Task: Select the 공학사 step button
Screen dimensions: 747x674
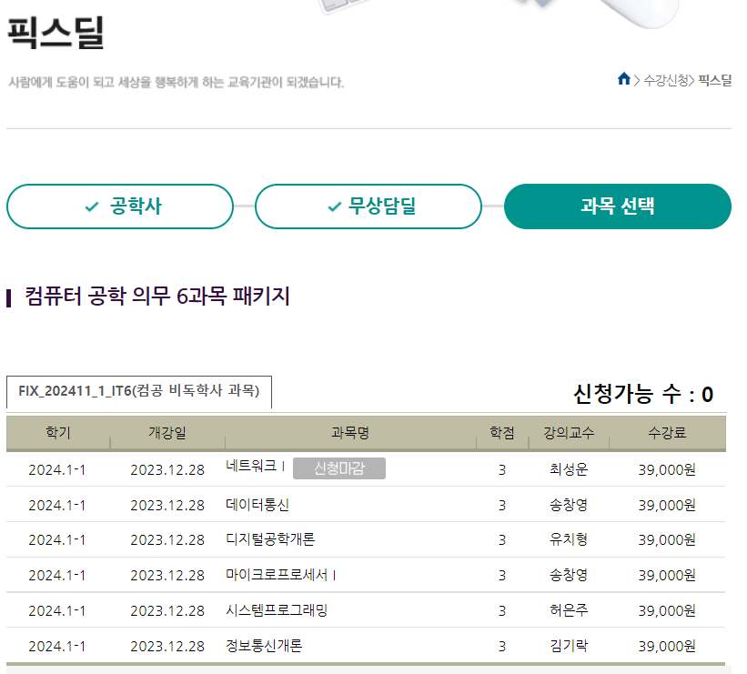Action: click(x=120, y=206)
